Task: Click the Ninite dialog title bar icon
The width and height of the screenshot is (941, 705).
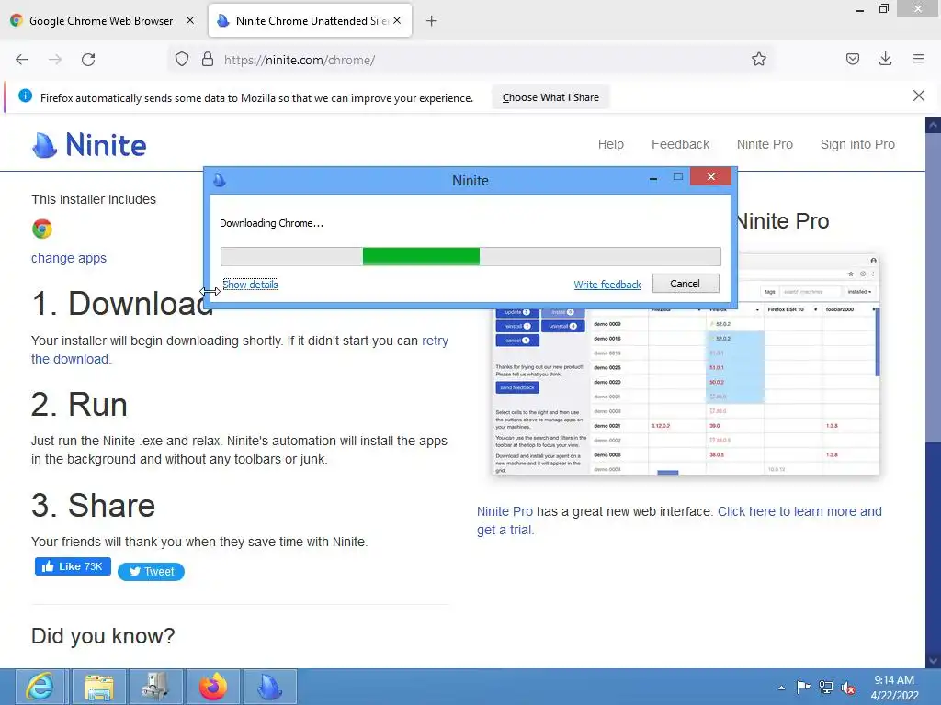Action: pyautogui.click(x=220, y=180)
